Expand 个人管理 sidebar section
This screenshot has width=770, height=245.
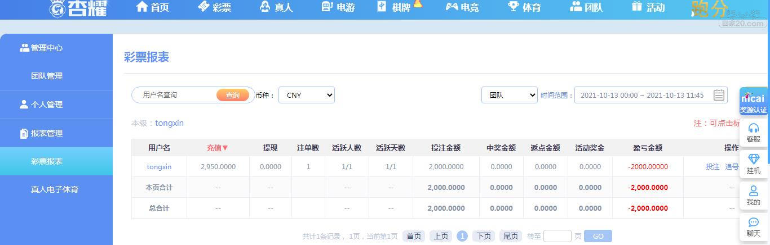56,105
